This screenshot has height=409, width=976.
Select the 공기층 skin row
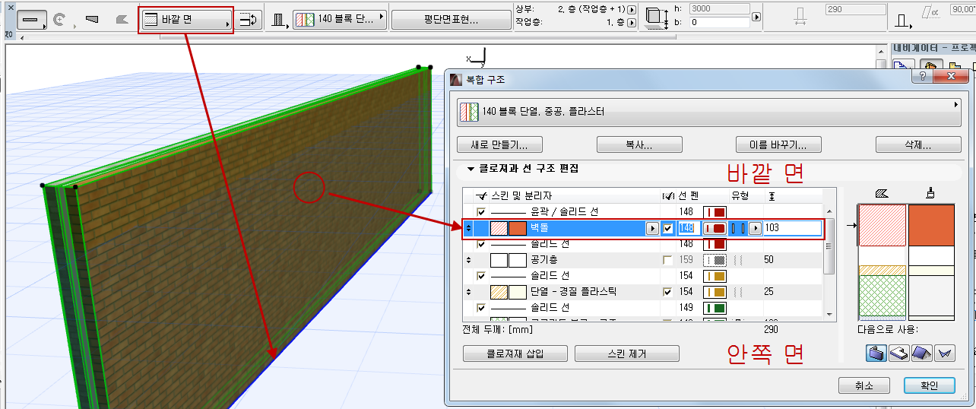tap(643, 260)
